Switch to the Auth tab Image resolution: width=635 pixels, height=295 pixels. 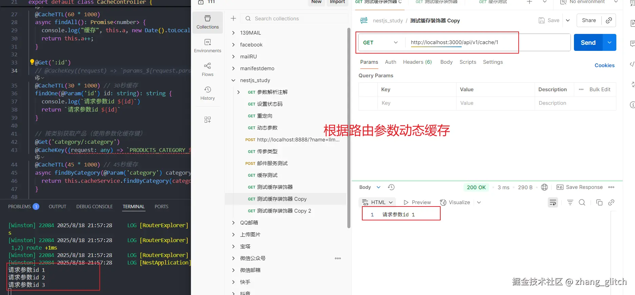(x=390, y=62)
